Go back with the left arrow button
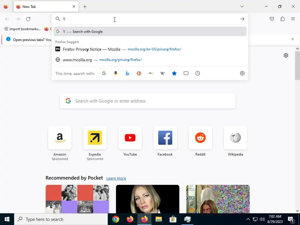Viewport: 300px width, 225px height. [7, 19]
